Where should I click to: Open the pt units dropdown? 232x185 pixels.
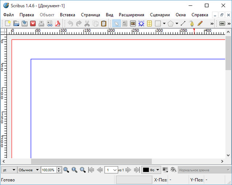[9, 170]
